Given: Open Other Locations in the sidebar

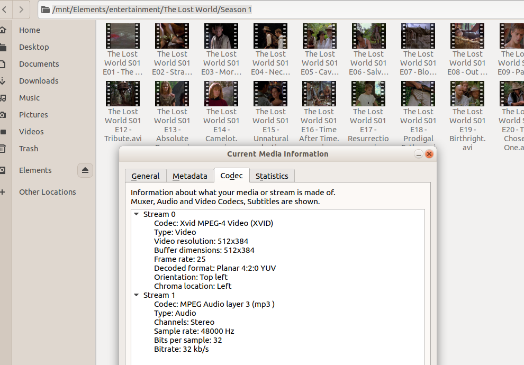Looking at the screenshot, I should tap(47, 192).
